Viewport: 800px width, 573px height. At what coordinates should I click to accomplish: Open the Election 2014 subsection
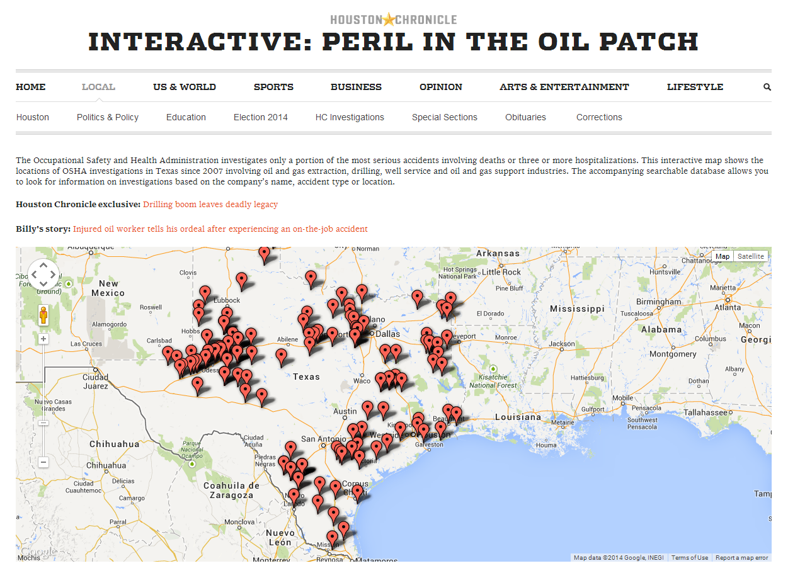point(261,117)
